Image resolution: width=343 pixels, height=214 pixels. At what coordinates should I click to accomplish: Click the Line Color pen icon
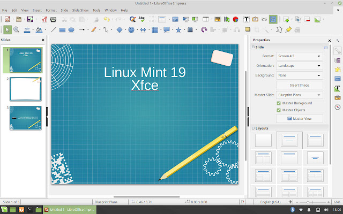click(27, 30)
